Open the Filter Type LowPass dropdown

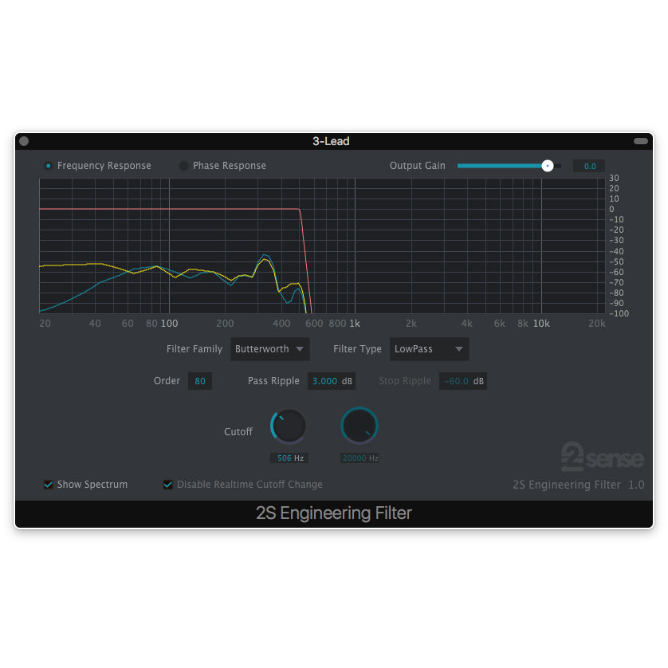[429, 349]
